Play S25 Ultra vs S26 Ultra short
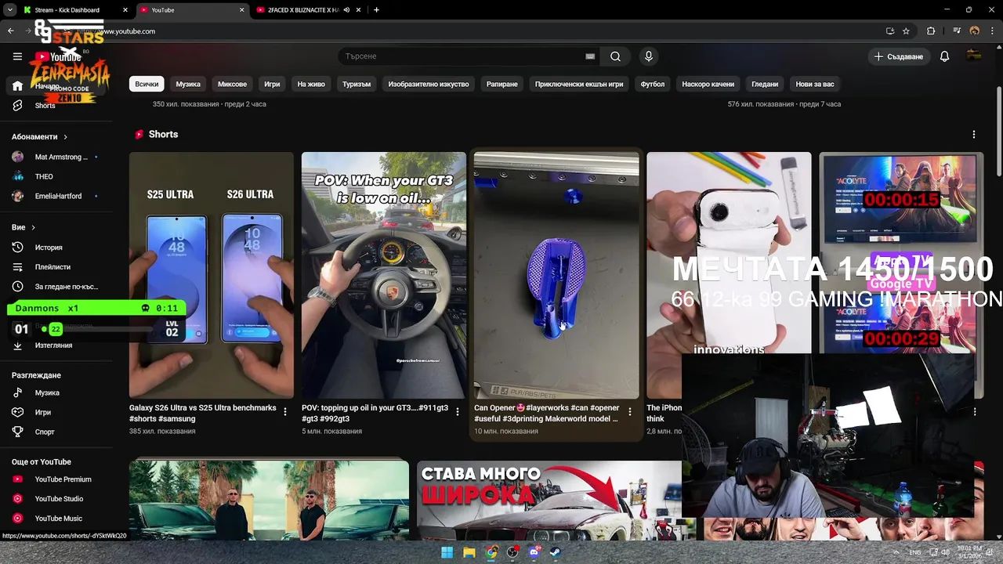Screen dimensions: 1003x564 (212, 275)
